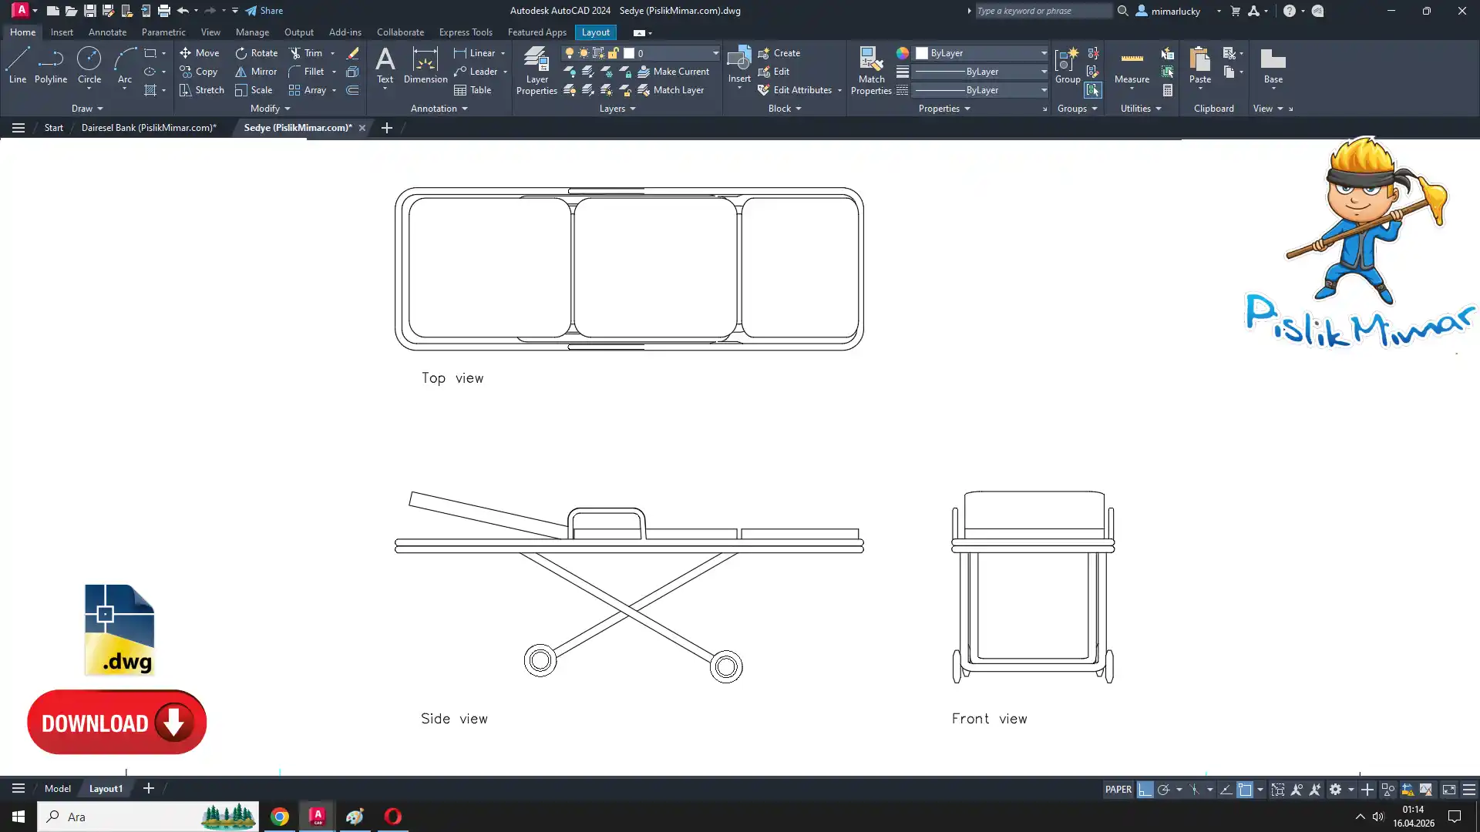
Task: Toggle layer on/off lightbulb icon
Action: (569, 53)
